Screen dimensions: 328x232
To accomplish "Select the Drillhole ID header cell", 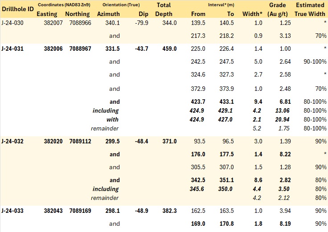I will point(18,9).
